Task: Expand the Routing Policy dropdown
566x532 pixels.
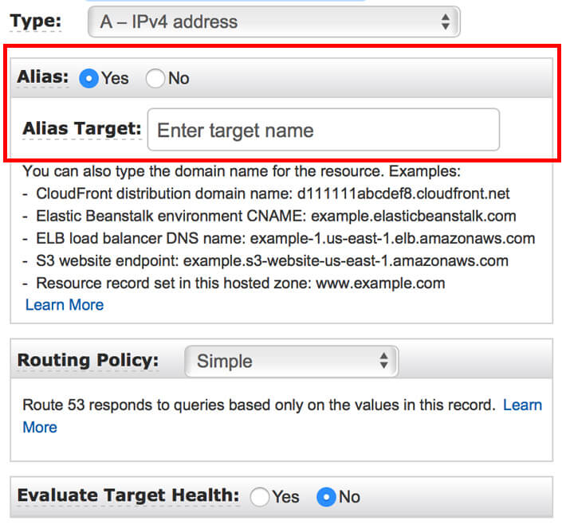Action: (291, 361)
